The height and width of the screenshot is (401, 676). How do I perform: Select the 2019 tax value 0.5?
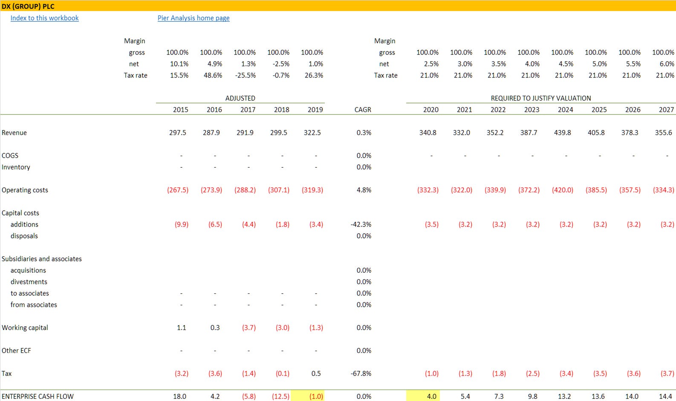(x=316, y=374)
